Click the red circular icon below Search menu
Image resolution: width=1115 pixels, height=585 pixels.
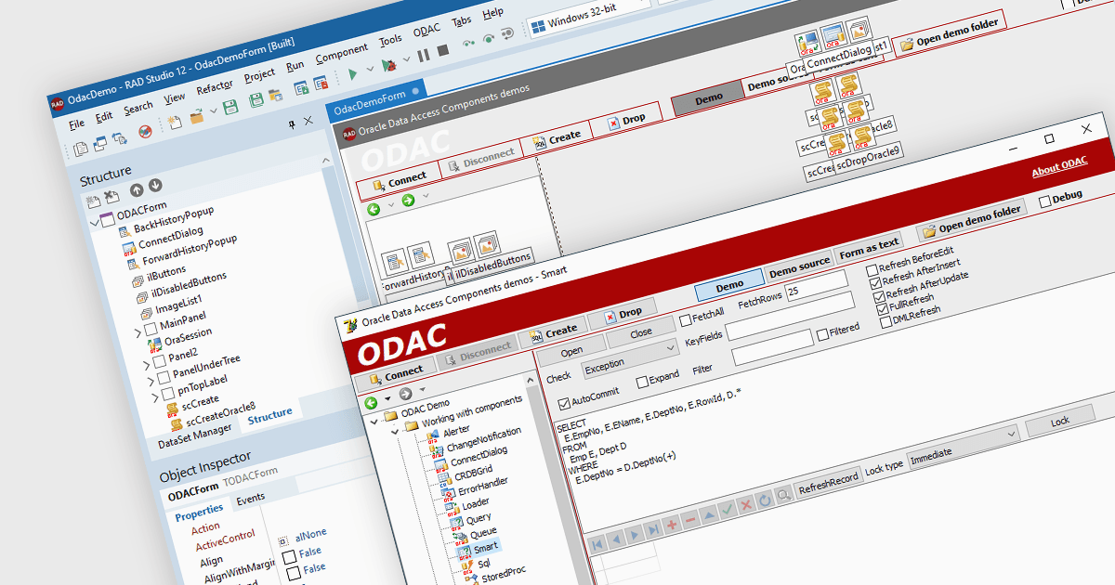pos(145,132)
